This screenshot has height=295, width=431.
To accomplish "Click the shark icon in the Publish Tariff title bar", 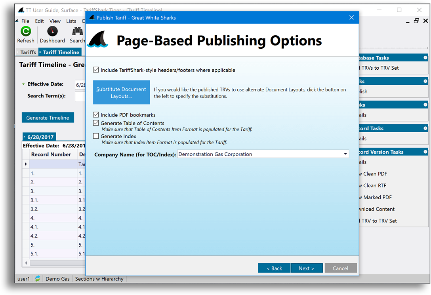I will pyautogui.click(x=92, y=17).
